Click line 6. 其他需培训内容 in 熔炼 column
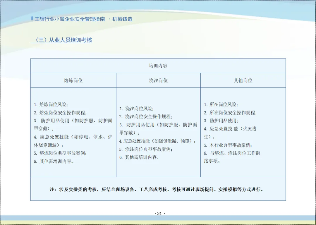 click(54, 161)
